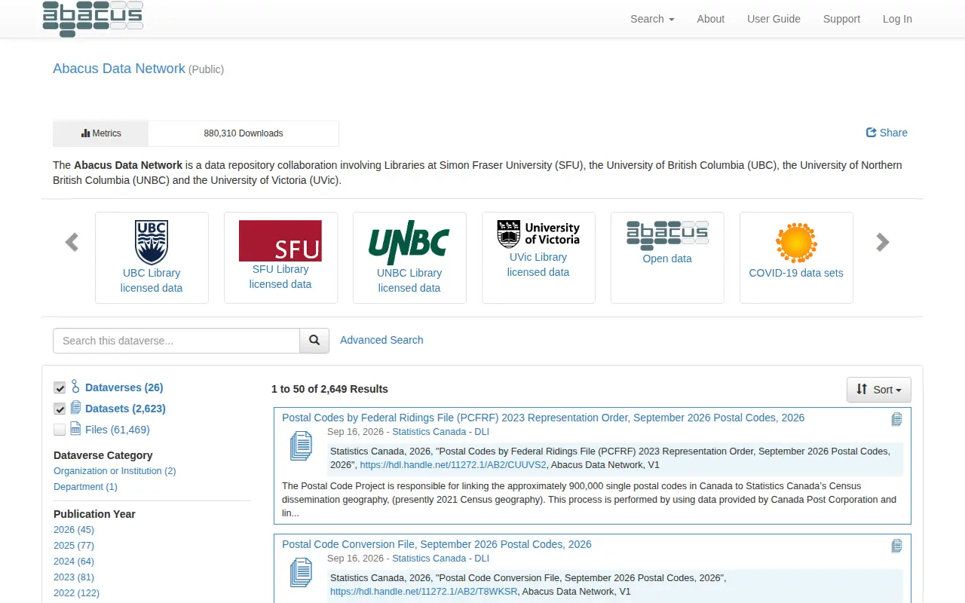This screenshot has width=965, height=603.
Task: Filter by Department category
Action: [x=85, y=487]
